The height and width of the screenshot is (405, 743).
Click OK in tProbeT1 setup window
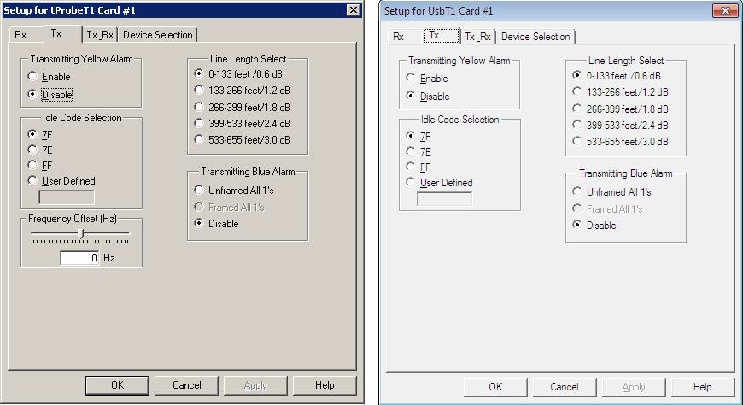[x=117, y=385]
